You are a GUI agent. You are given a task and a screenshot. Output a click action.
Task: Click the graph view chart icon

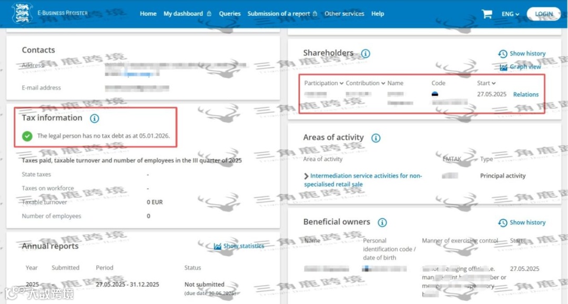[503, 67]
